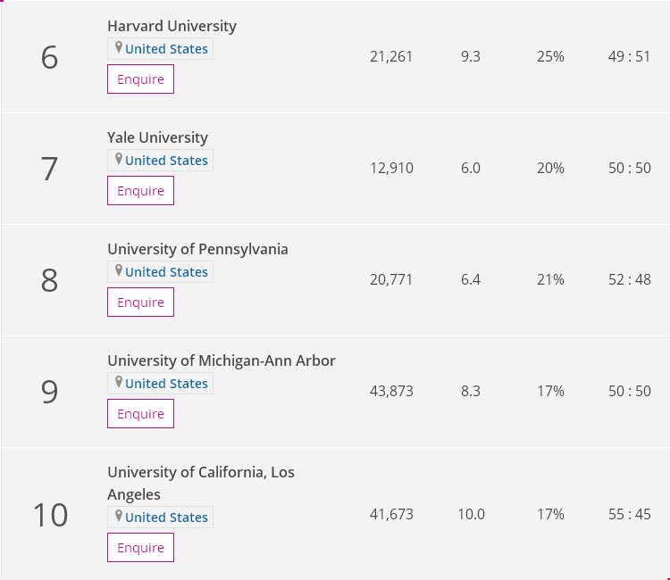The width and height of the screenshot is (670, 580).
Task: Open the Yale University title link
Action: coord(157,137)
